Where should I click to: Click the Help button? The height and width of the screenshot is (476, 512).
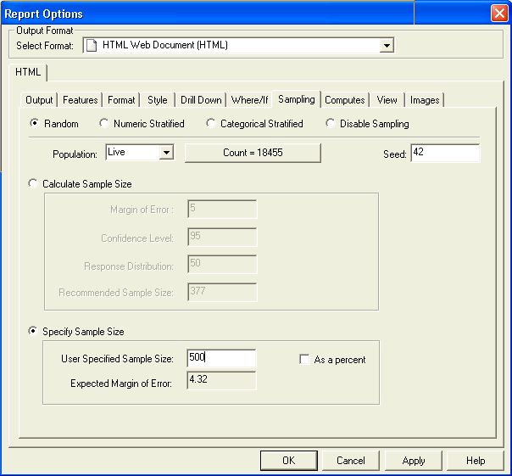click(x=476, y=461)
